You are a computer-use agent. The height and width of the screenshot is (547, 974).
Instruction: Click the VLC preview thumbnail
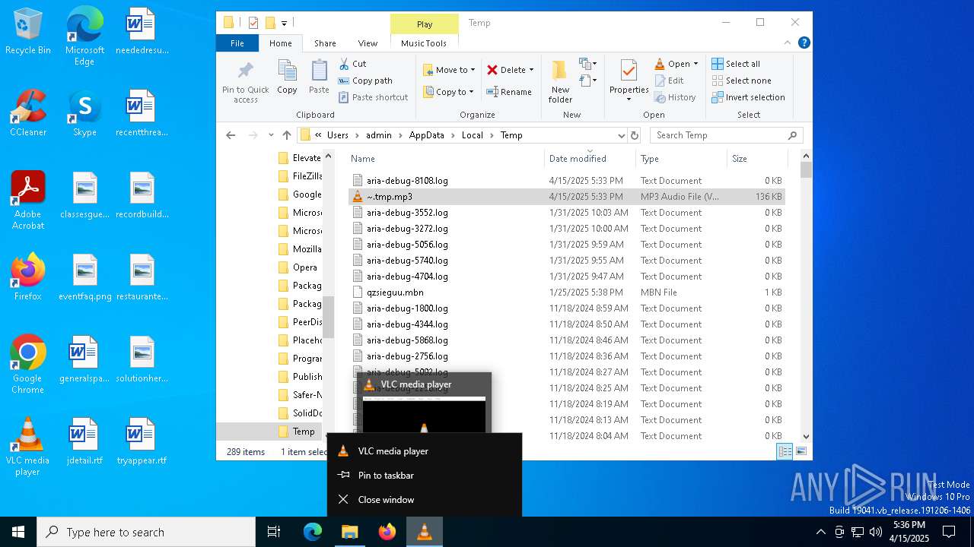(x=424, y=415)
